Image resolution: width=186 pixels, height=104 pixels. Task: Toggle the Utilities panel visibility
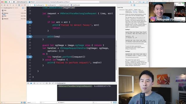pos(146,2)
